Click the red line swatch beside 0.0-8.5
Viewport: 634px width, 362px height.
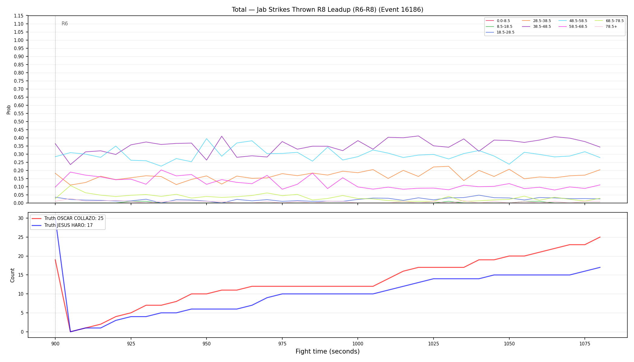pos(490,21)
